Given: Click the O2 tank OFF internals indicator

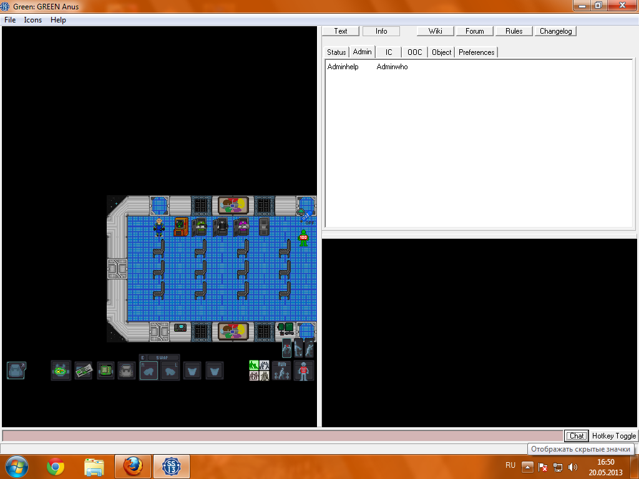Looking at the screenshot, I should point(306,218).
